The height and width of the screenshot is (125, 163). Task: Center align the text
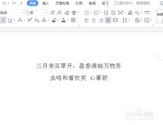[x=94, y=20]
